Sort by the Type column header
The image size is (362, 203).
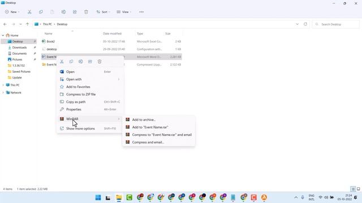coord(140,34)
